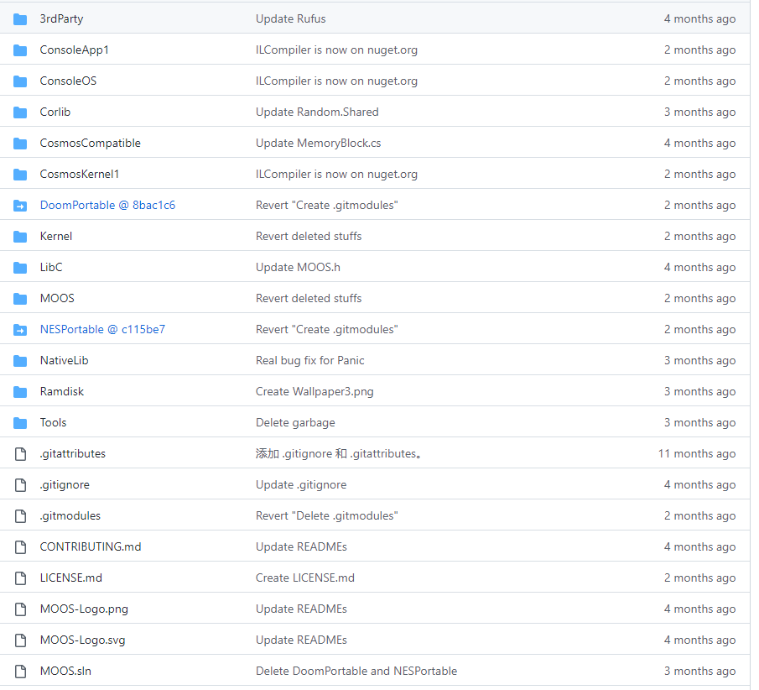Click the submodule icon beside NESPortable
The height and width of the screenshot is (690, 759).
(x=20, y=330)
